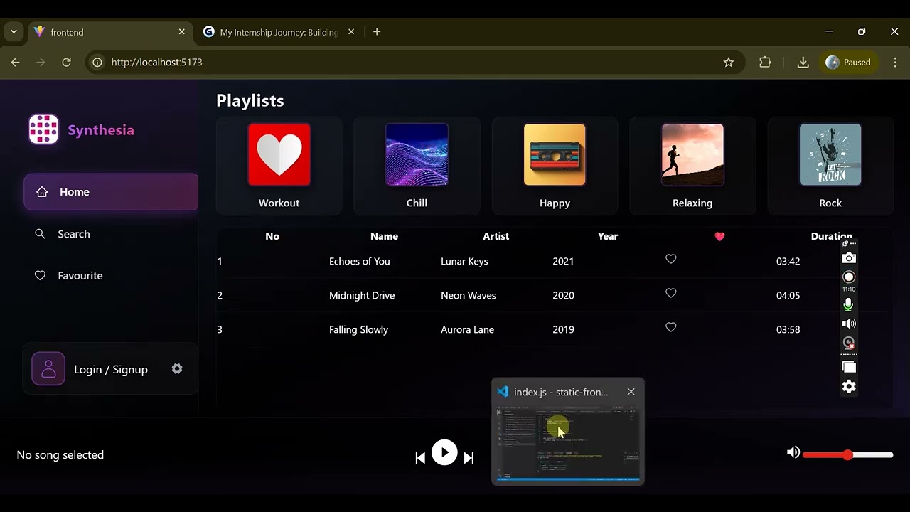The image size is (910, 512).
Task: Open the Home page in sidebar
Action: [x=111, y=192]
